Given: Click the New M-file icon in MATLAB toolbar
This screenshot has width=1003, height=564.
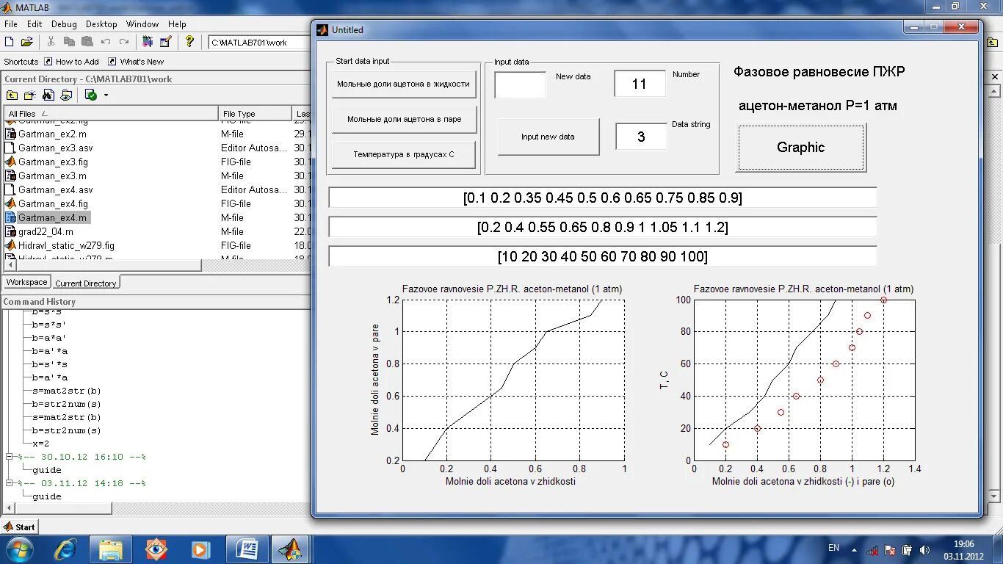Looking at the screenshot, I should 10,42.
